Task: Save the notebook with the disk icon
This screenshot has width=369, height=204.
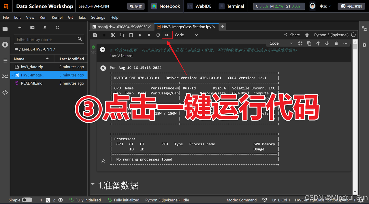Action: pos(95,35)
